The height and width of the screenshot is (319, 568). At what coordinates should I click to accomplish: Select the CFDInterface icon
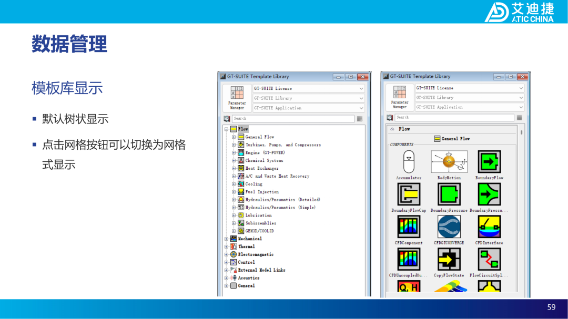(489, 227)
